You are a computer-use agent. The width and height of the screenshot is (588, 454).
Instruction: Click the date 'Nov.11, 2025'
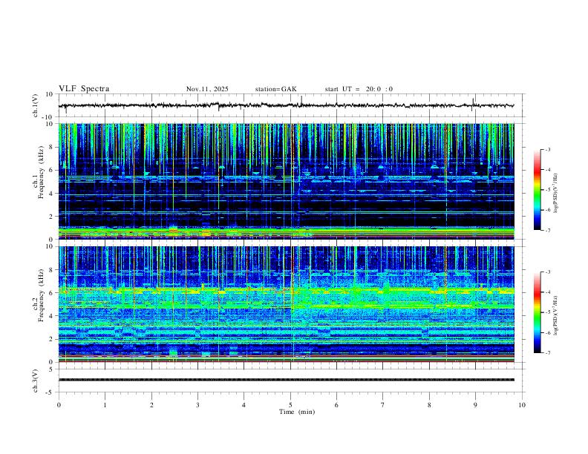207,89
